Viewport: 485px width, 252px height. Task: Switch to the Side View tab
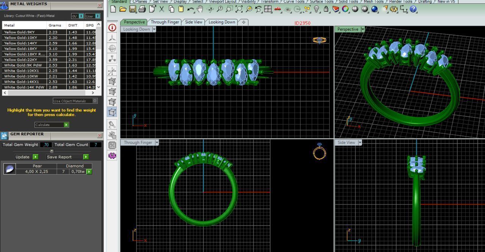(x=194, y=22)
